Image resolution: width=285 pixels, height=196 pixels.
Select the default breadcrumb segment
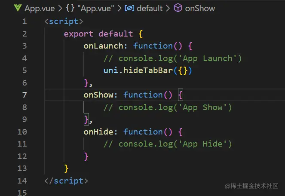[x=150, y=8]
